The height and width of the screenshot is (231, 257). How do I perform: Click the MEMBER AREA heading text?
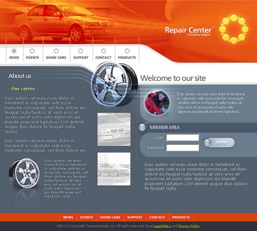pyautogui.click(x=164, y=127)
